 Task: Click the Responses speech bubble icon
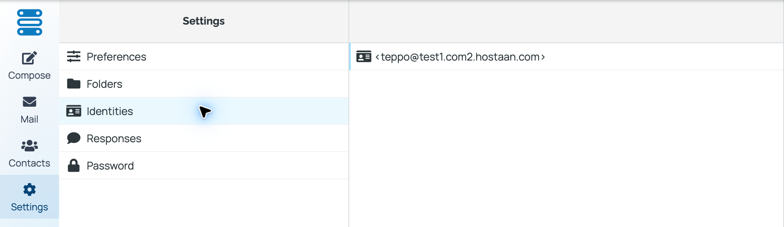[x=74, y=138]
